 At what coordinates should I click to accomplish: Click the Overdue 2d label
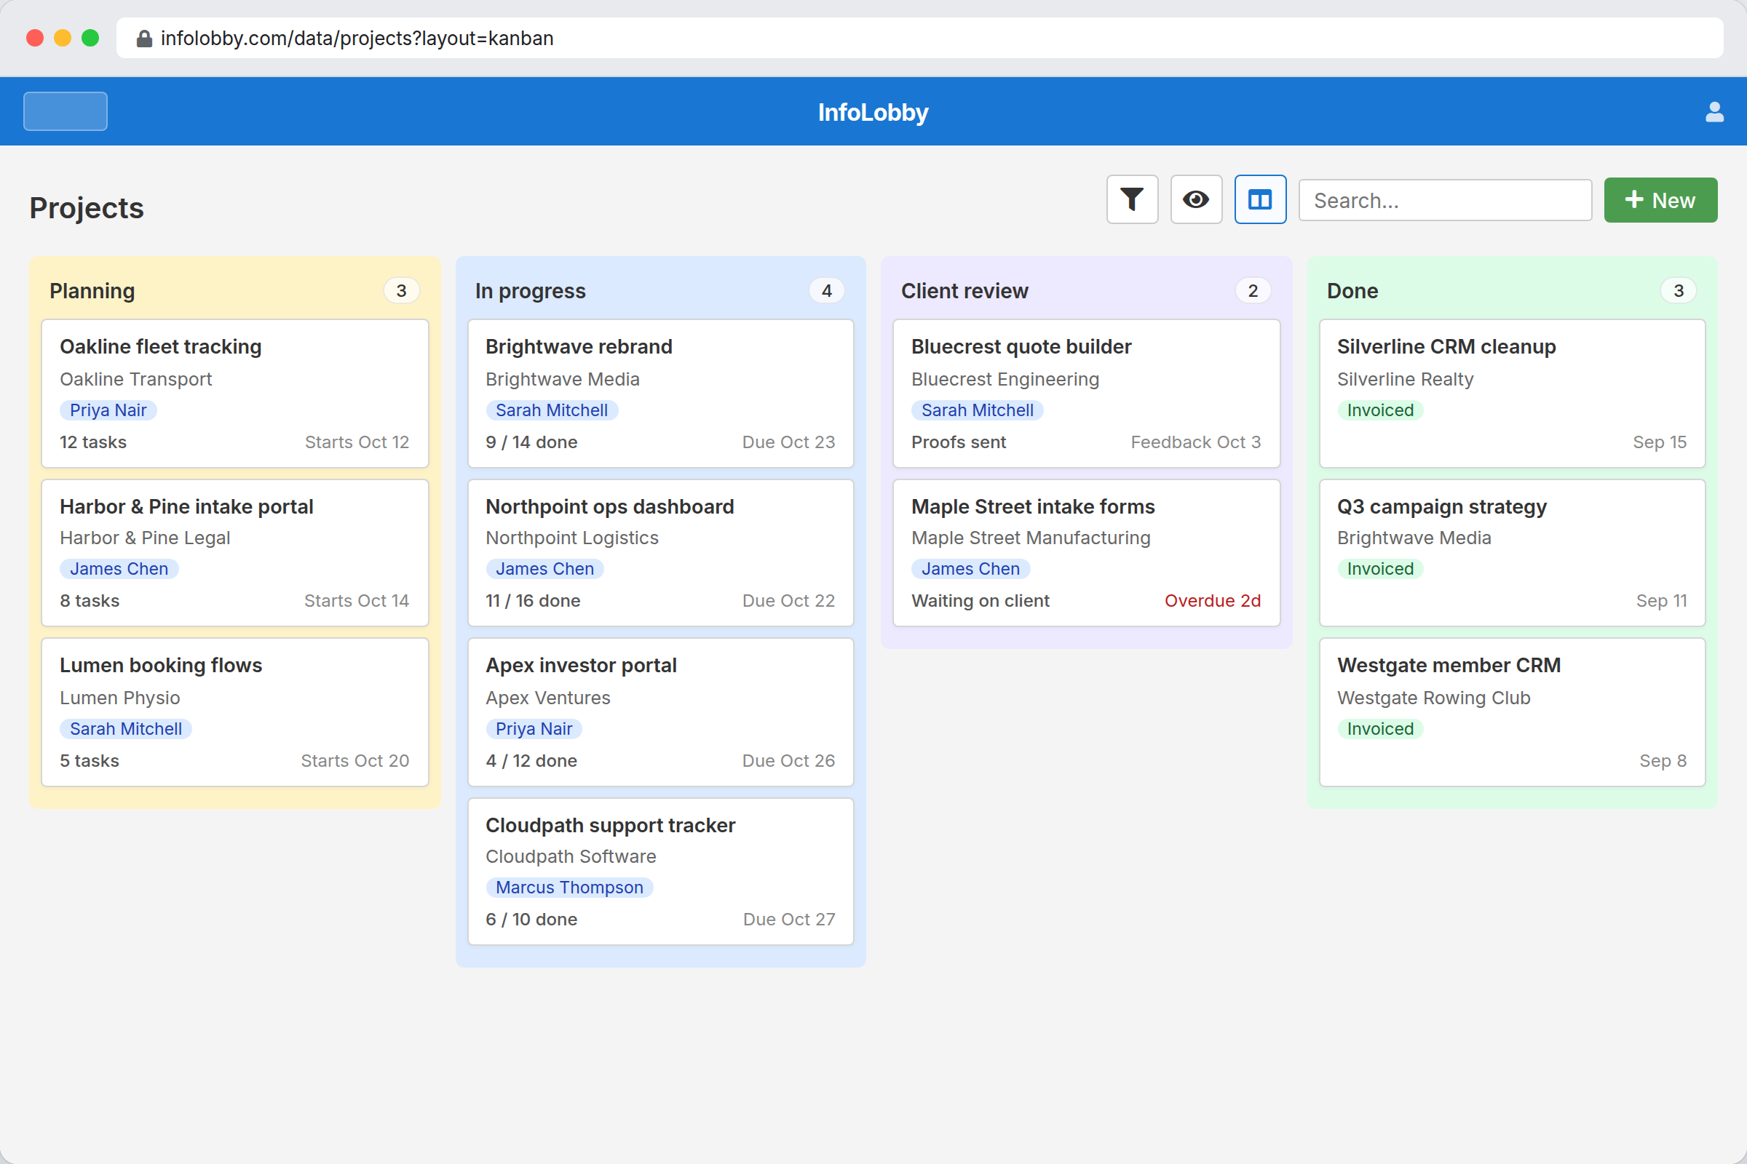tap(1212, 601)
